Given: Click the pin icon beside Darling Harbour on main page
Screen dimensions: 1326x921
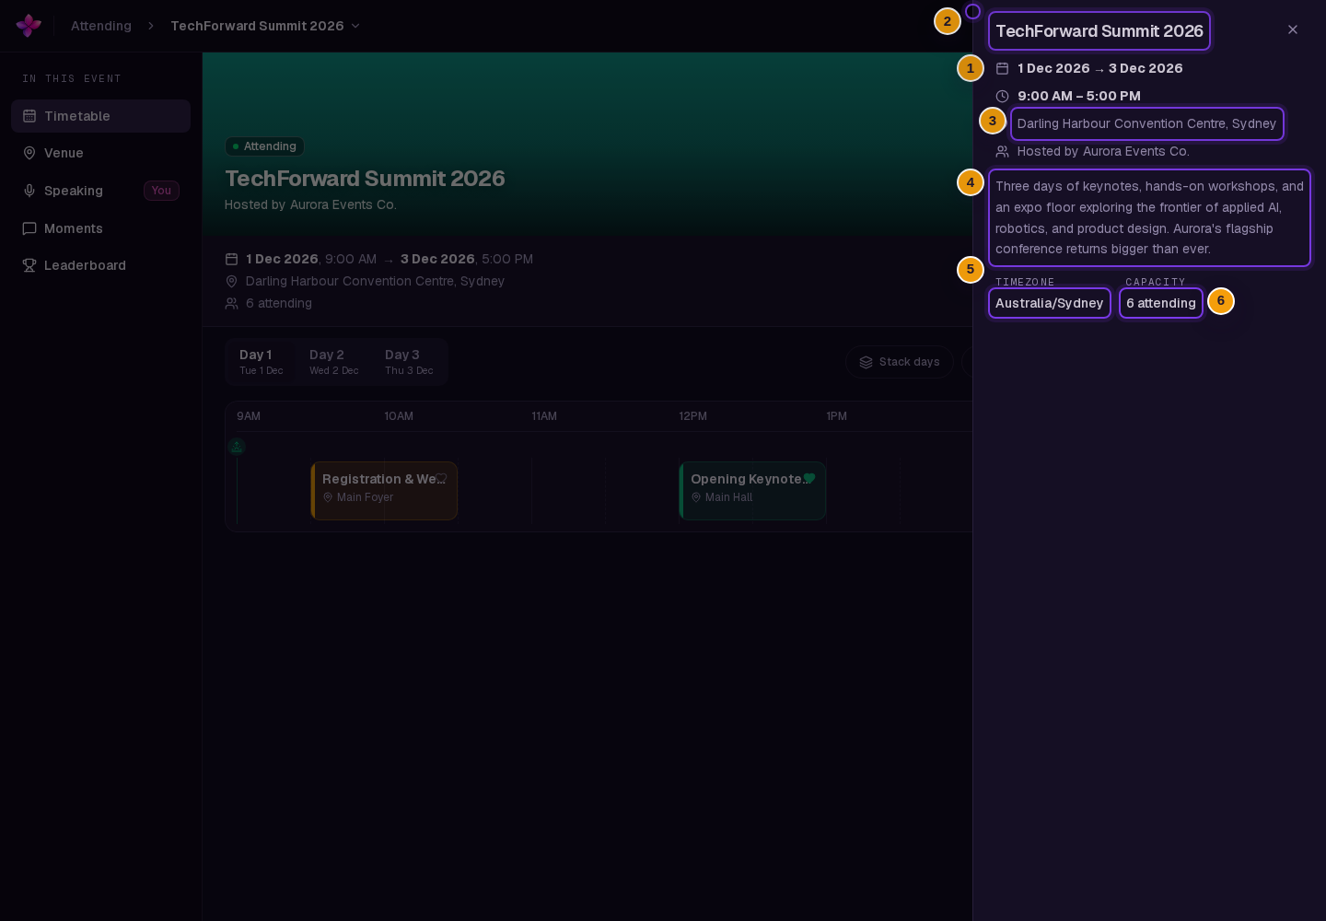Looking at the screenshot, I should click(x=232, y=281).
